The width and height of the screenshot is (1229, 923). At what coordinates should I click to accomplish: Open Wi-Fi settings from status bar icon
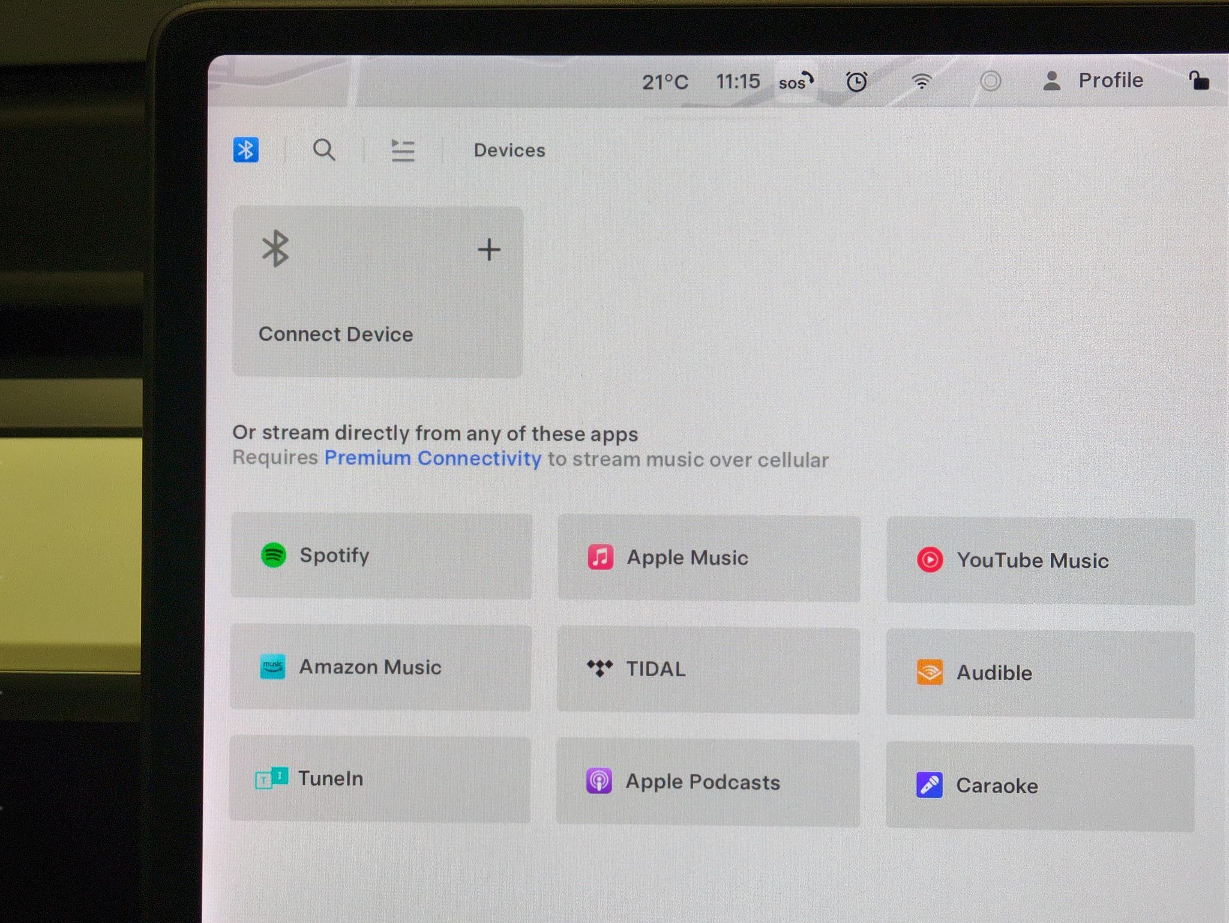point(922,81)
